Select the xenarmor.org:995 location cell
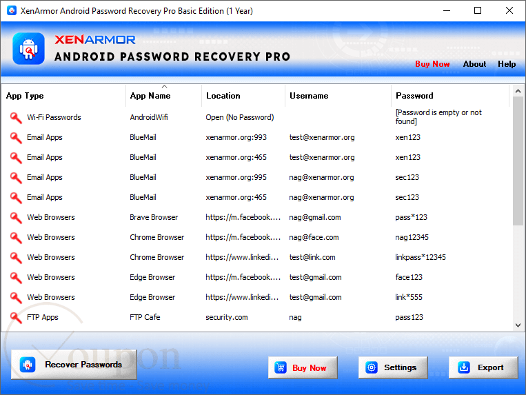The width and height of the screenshot is (526, 395). [236, 177]
